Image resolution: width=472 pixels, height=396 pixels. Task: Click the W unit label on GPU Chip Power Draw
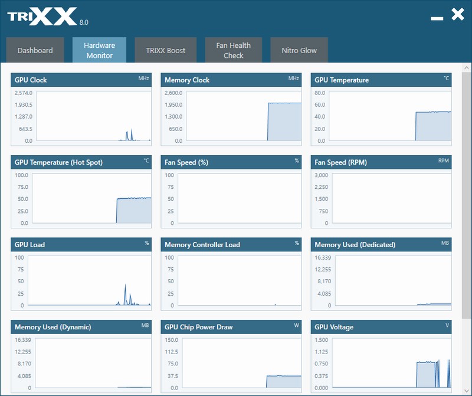297,325
